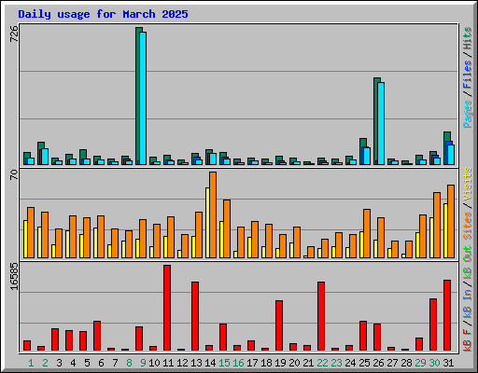The image size is (478, 373).
Task: Select the day 17 label on the axis
Action: coord(252,363)
